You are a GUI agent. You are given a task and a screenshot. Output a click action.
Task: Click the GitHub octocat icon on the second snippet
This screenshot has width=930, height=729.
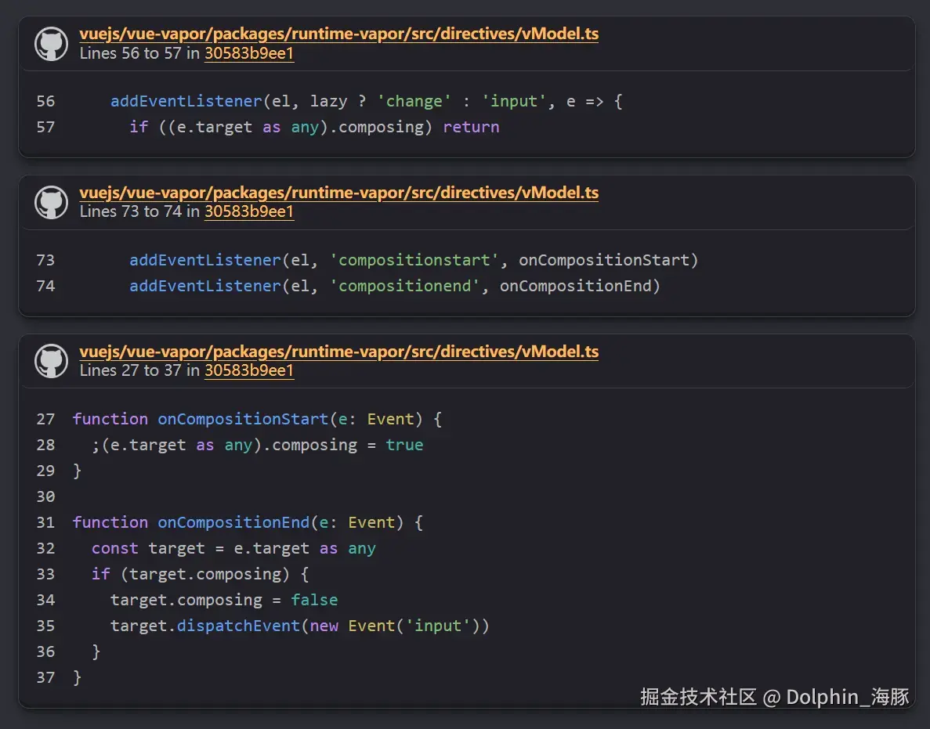[51, 202]
